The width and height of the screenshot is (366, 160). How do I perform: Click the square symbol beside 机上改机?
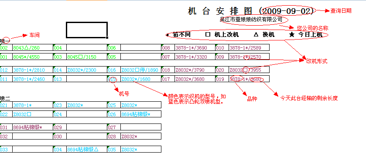point(208,35)
